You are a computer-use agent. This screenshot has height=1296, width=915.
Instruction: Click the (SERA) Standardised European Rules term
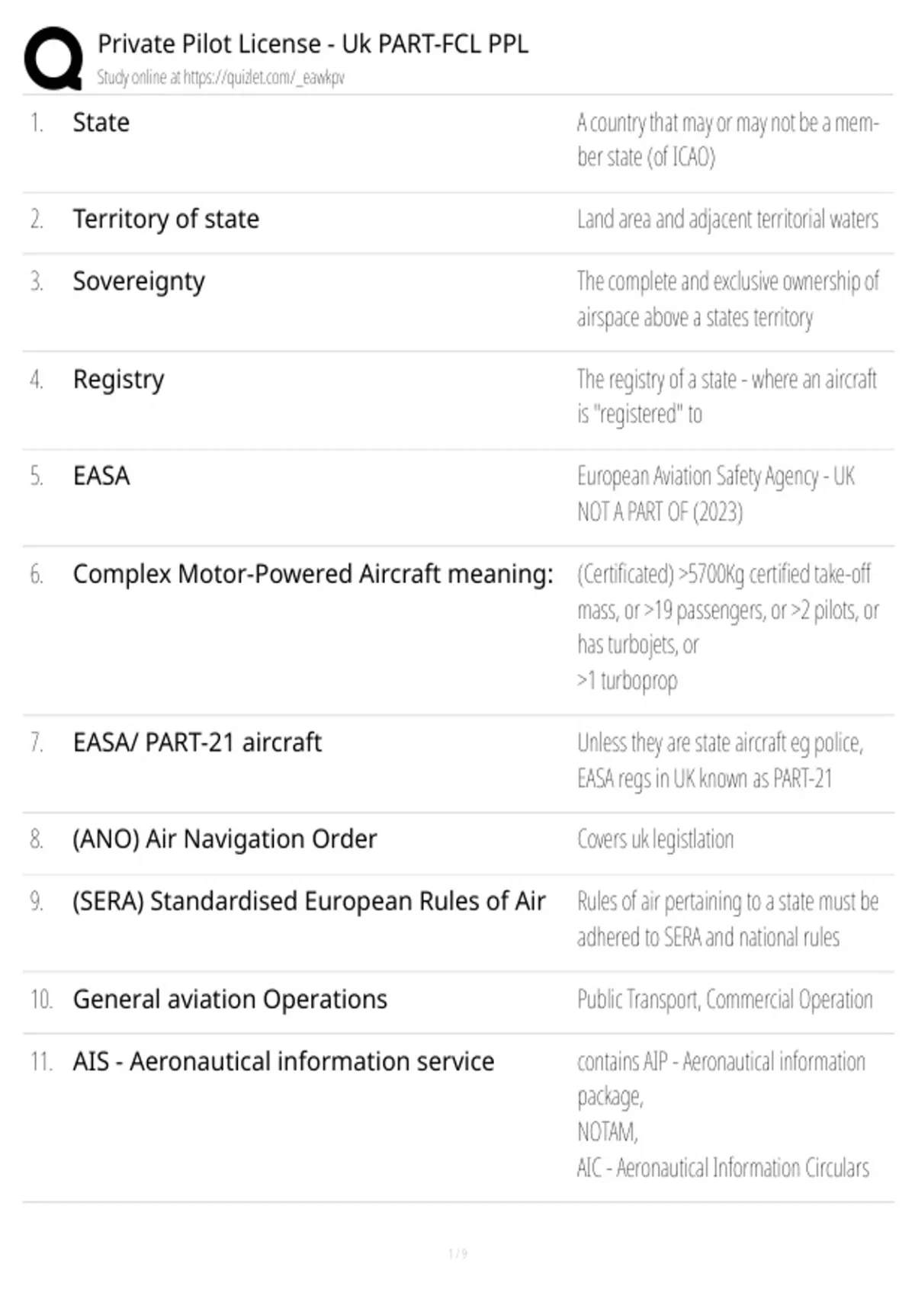309,901
